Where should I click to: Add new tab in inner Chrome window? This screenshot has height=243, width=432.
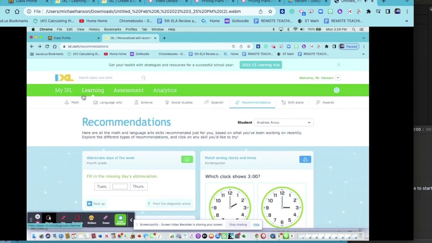[x=164, y=38]
